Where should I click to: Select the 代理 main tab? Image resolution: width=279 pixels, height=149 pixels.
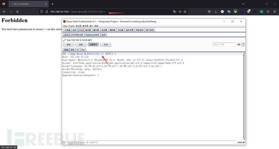click(x=81, y=30)
